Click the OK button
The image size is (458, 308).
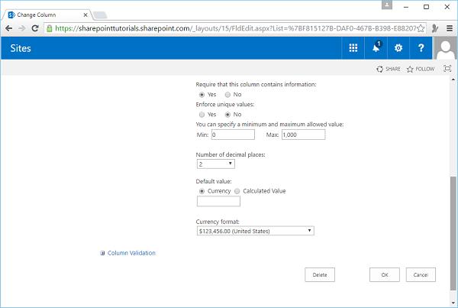384,274
